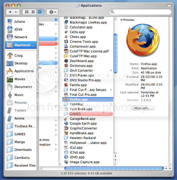Expand the DivX Converter folder arrow
Image resolution: width=177 pixels, height=180 pixels.
111,71
